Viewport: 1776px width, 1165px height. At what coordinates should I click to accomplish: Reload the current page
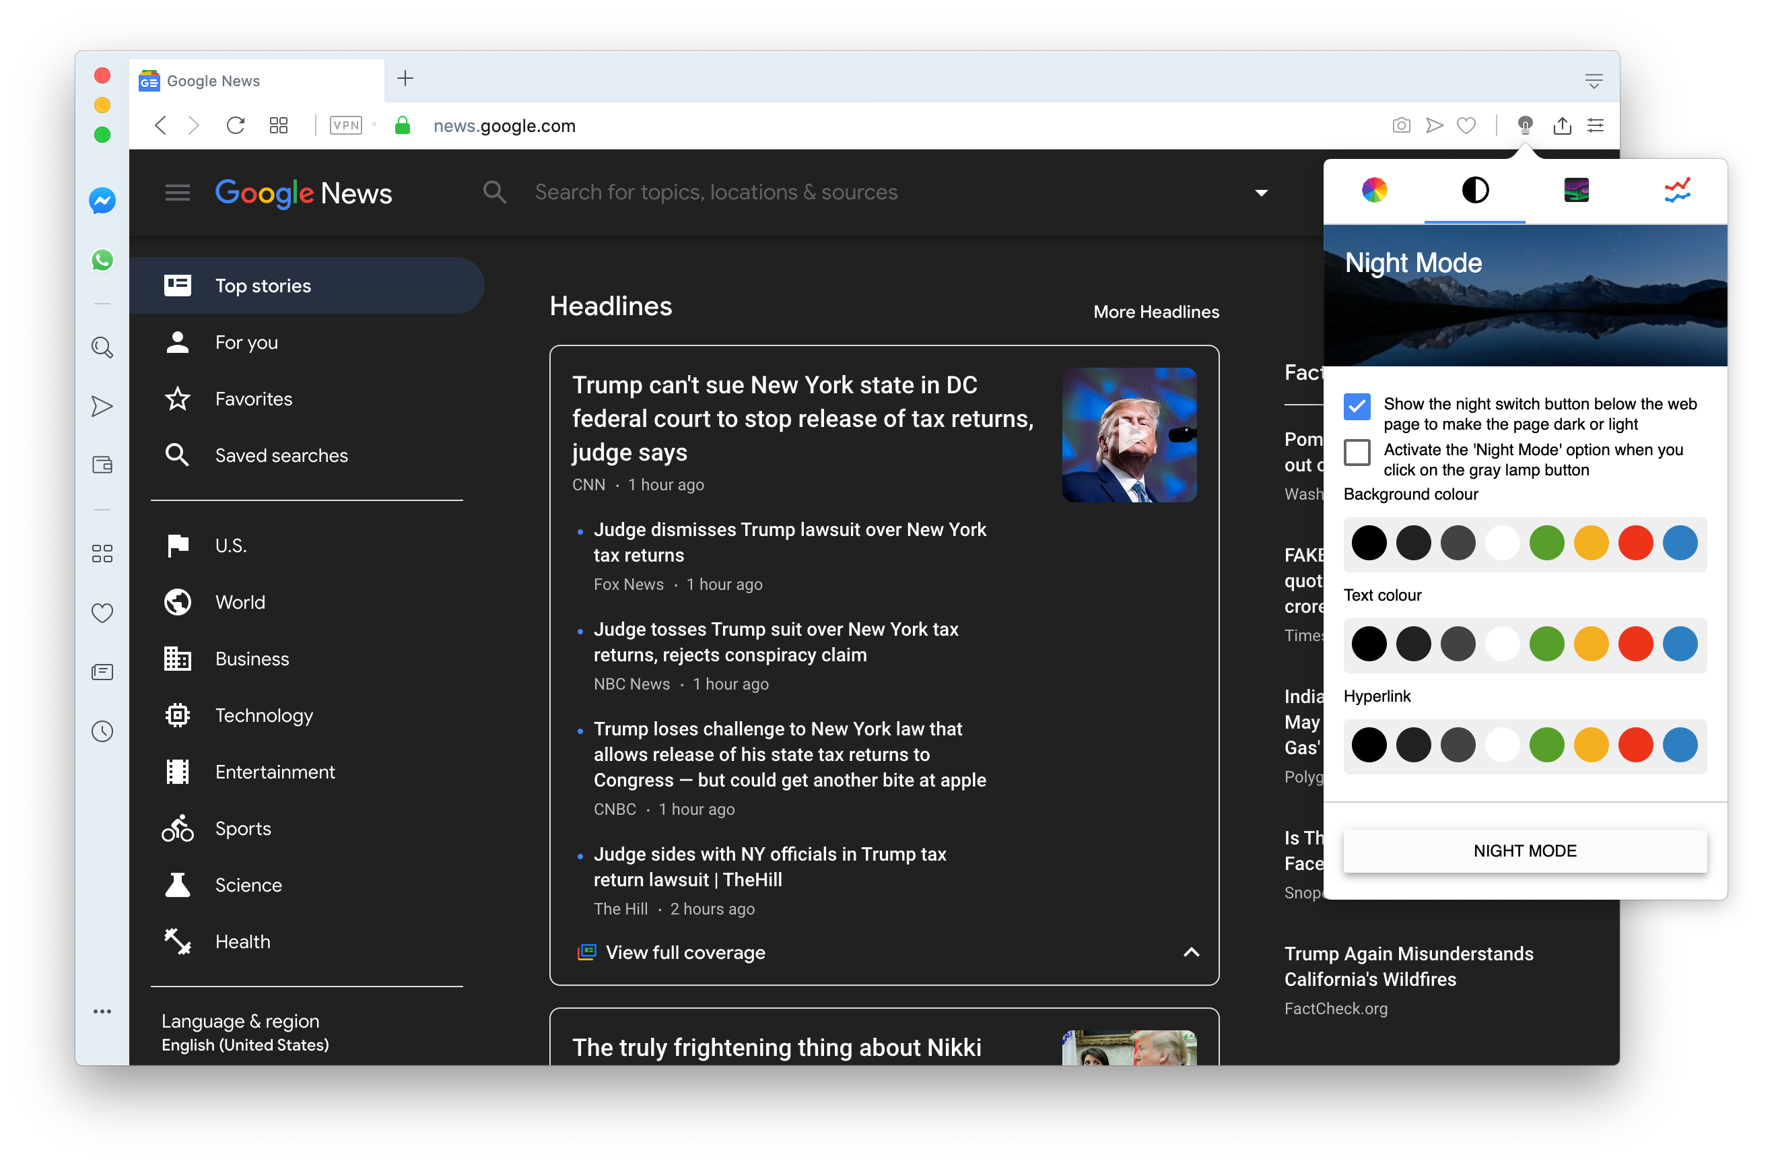pyautogui.click(x=236, y=125)
